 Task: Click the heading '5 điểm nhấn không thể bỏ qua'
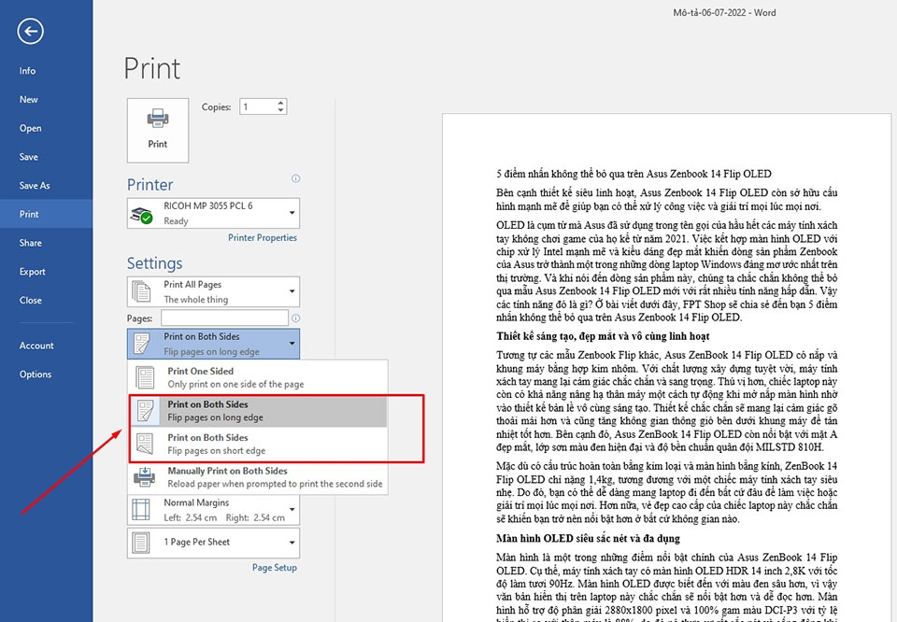tap(634, 174)
